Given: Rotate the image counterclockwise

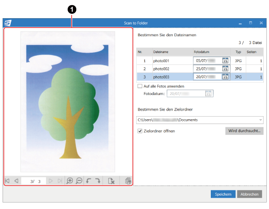Looking at the screenshot, I should pyautogui.click(x=88, y=181).
